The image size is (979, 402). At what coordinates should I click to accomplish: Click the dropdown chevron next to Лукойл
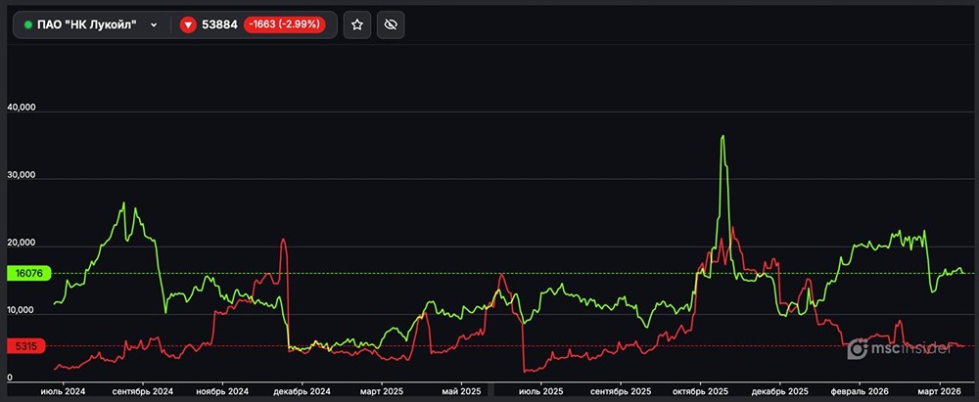pyautogui.click(x=154, y=24)
